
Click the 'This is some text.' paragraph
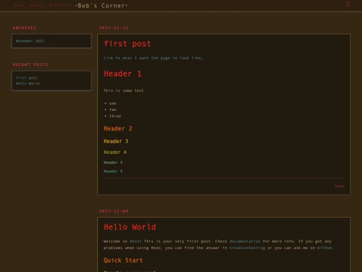(125, 91)
